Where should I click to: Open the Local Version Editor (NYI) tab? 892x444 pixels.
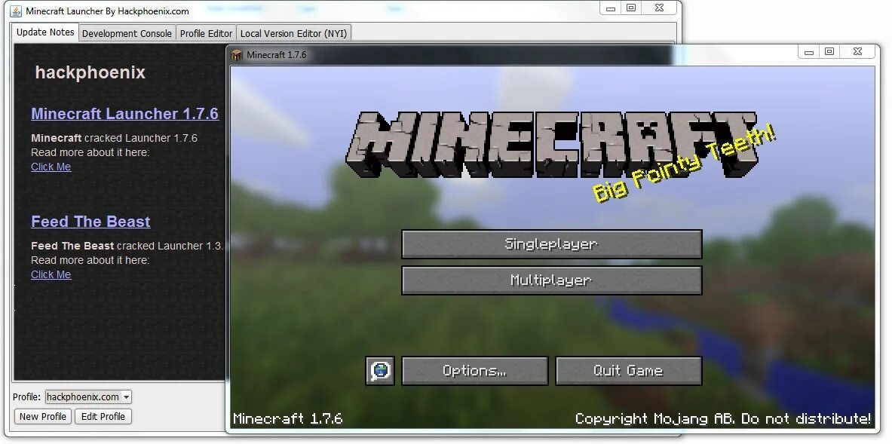[x=293, y=33]
